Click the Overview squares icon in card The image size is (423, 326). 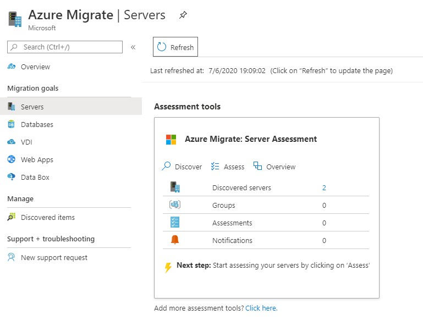[257, 166]
